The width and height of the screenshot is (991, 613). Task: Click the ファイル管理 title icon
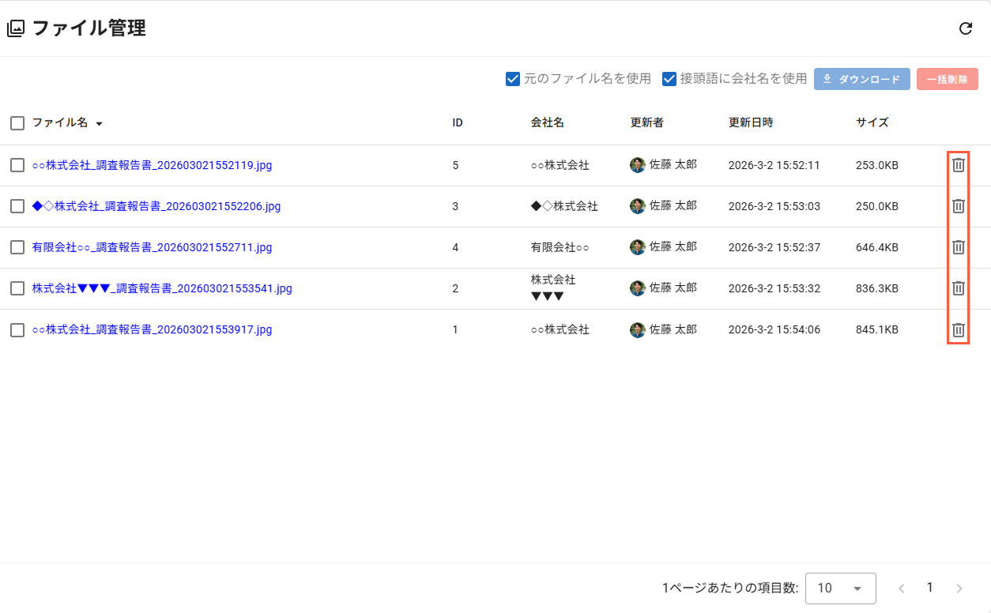click(16, 29)
